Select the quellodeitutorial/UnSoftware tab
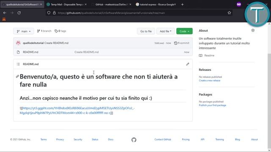 coord(22,5)
